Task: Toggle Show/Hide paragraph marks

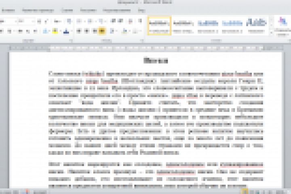Action: [140, 21]
